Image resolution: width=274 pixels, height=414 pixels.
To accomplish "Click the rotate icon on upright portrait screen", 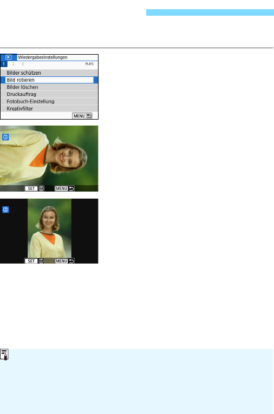I will (x=5, y=209).
